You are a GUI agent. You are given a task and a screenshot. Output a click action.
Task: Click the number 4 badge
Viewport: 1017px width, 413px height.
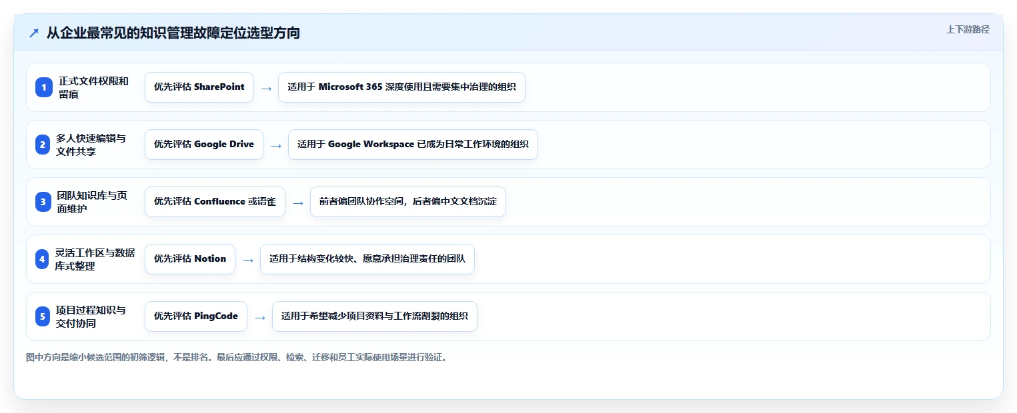pyautogui.click(x=43, y=259)
